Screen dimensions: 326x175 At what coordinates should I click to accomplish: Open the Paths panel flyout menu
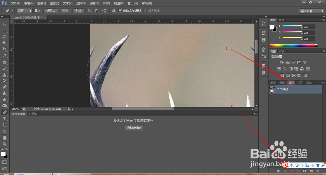point(323,83)
